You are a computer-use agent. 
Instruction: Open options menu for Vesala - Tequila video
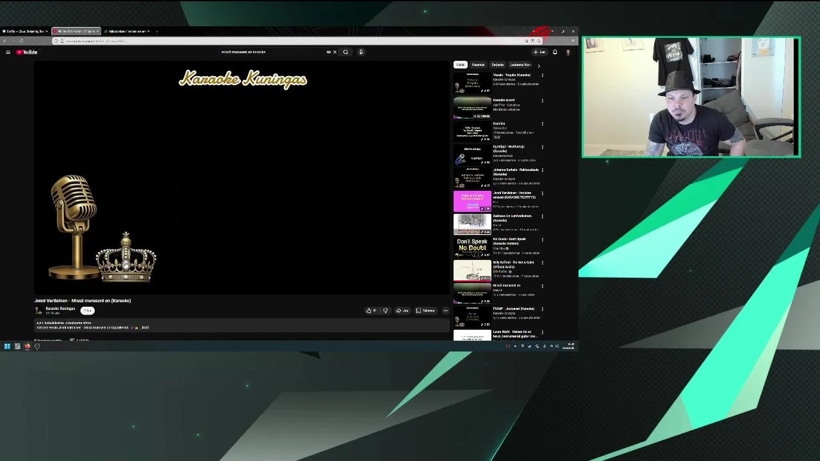[x=542, y=75]
